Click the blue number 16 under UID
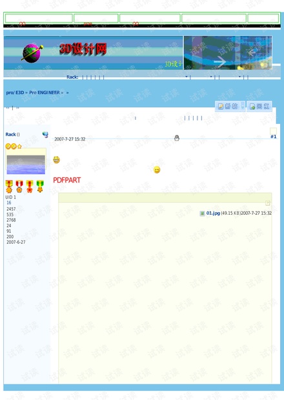Image resolution: width=284 pixels, height=400 pixels. [x=9, y=203]
